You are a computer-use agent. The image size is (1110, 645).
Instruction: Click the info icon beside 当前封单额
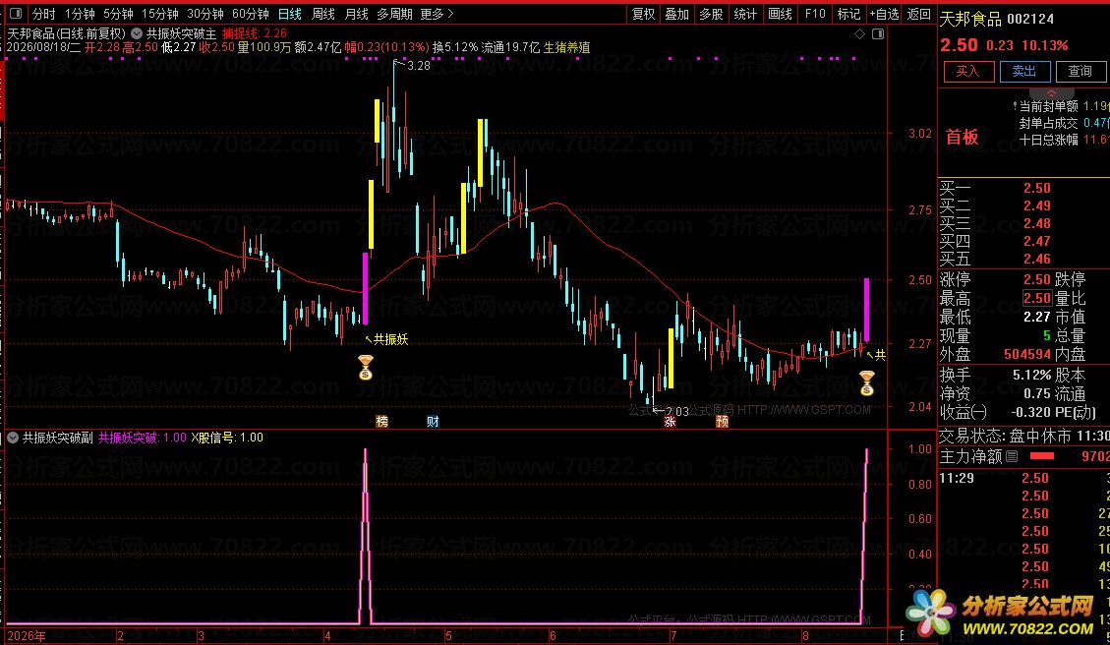point(1015,106)
